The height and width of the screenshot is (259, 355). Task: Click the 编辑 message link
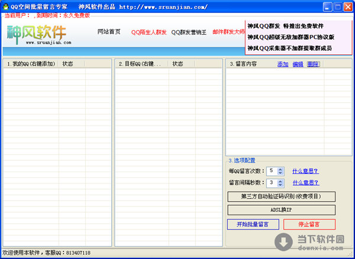click(x=298, y=64)
